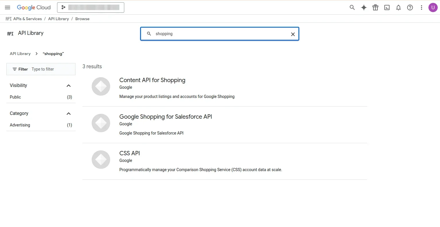This screenshot has height=227, width=440.
Task: Navigate to APIs & Services breadcrumb
Action: (x=27, y=19)
